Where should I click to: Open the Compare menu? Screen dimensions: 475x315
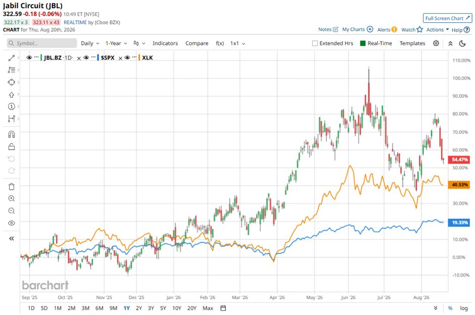point(197,43)
